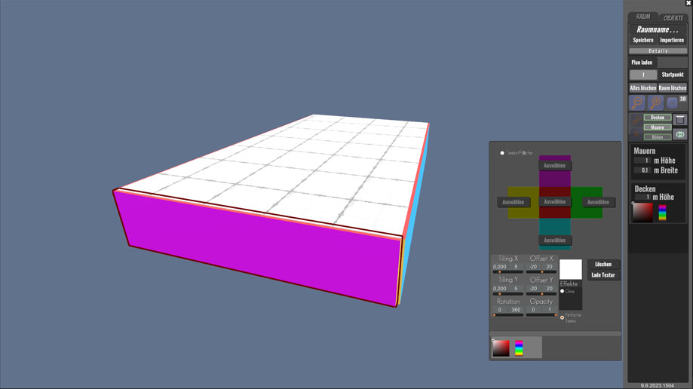Viewport: 693px width, 389px height.
Task: Click Raum löschen
Action: tap(672, 88)
